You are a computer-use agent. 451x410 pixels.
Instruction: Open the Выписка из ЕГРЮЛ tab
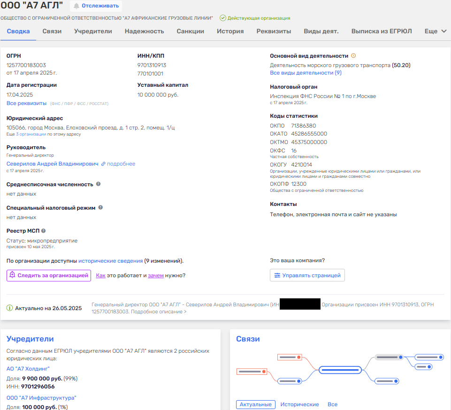pos(382,31)
